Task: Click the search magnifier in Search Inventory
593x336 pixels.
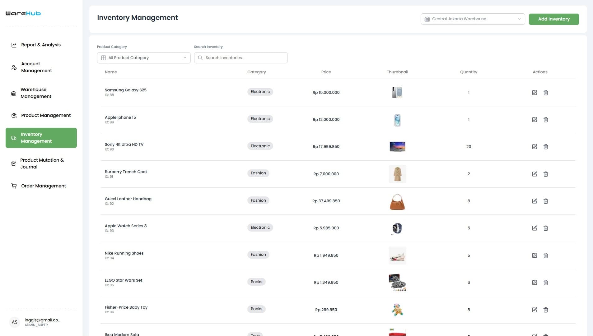Action: pyautogui.click(x=201, y=58)
